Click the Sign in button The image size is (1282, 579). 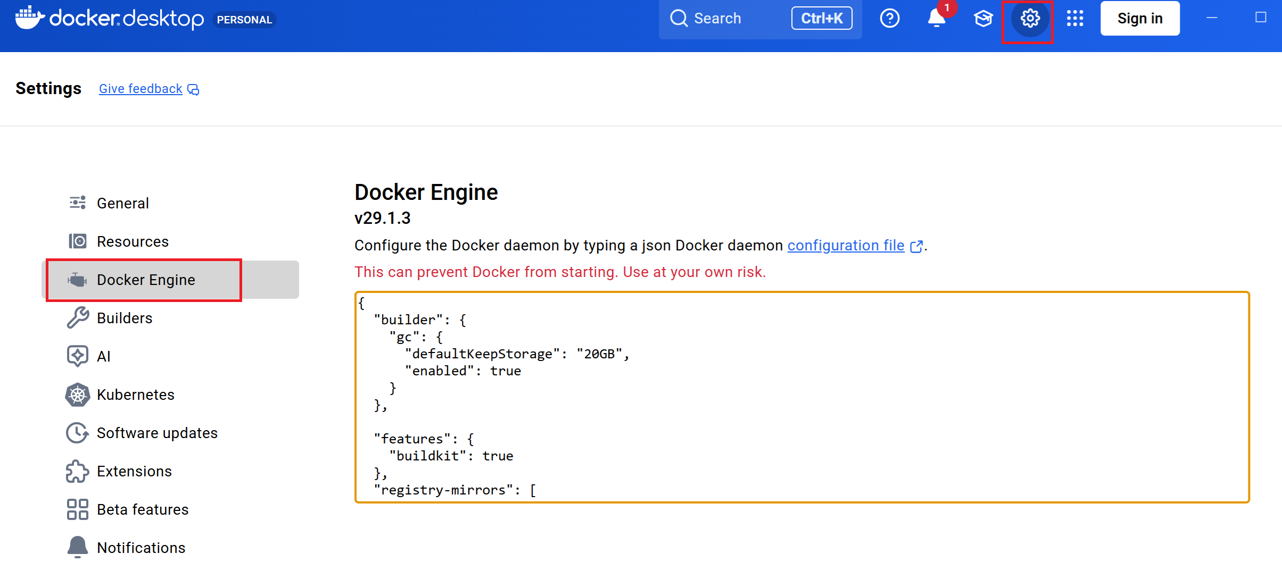pos(1139,19)
